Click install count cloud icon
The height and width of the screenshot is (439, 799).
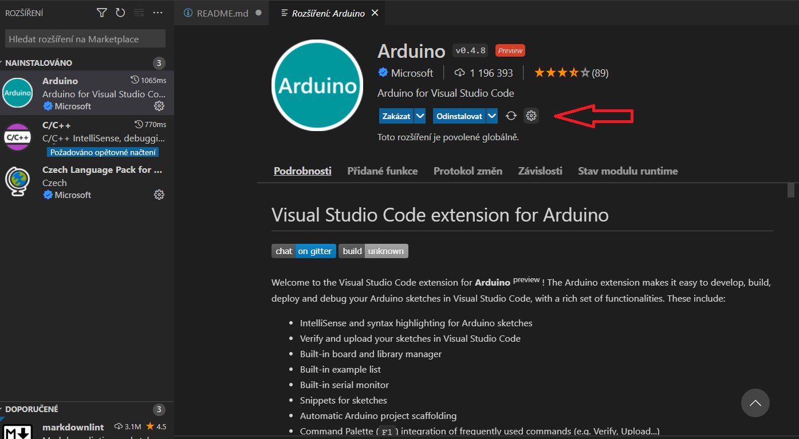(x=459, y=73)
